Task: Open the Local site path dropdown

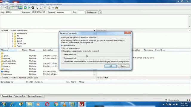Action: (x=94, y=31)
